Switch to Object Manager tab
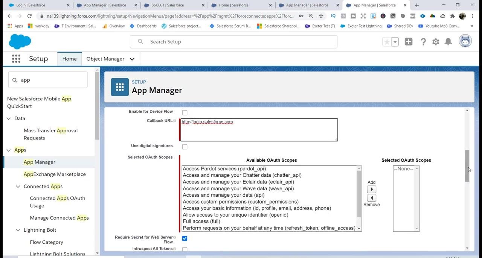This screenshot has height=258, width=482. (x=105, y=59)
